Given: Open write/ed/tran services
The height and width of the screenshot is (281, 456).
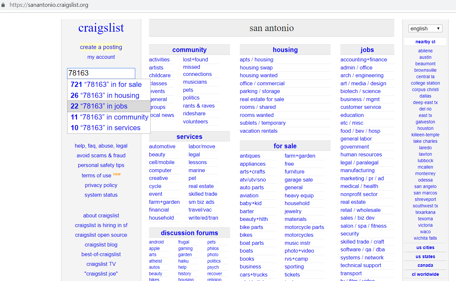Looking at the screenshot, I should point(203,218).
